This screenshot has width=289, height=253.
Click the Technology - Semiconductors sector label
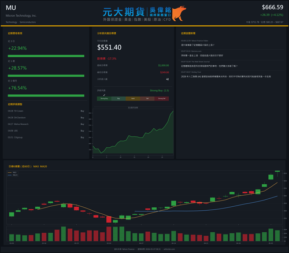click(21, 22)
